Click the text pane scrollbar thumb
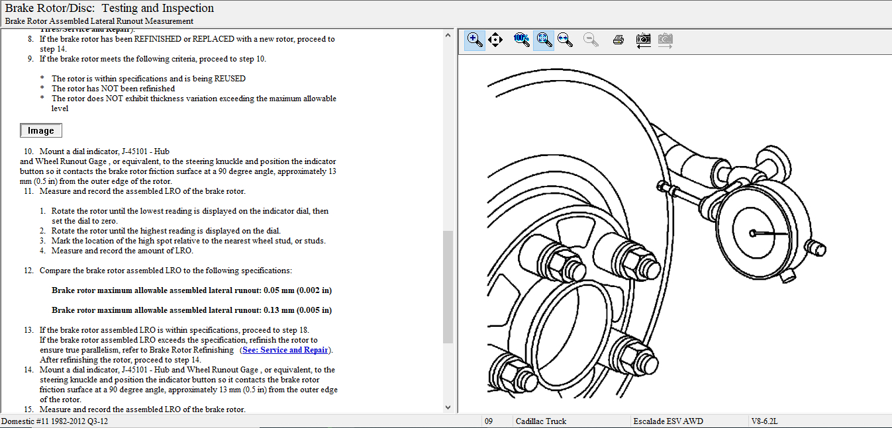 448,286
